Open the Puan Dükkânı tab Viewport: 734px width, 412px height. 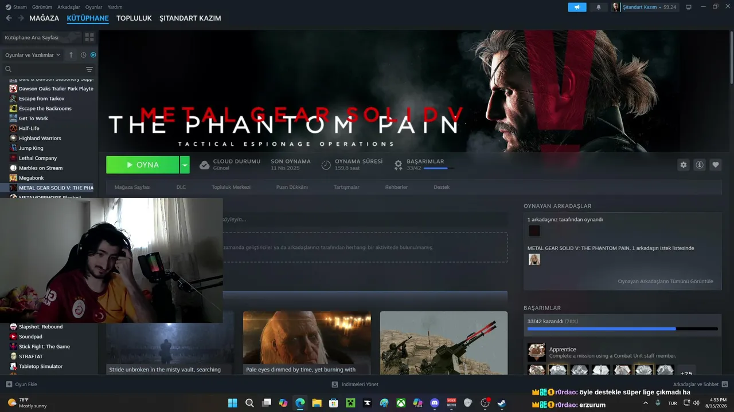(292, 187)
